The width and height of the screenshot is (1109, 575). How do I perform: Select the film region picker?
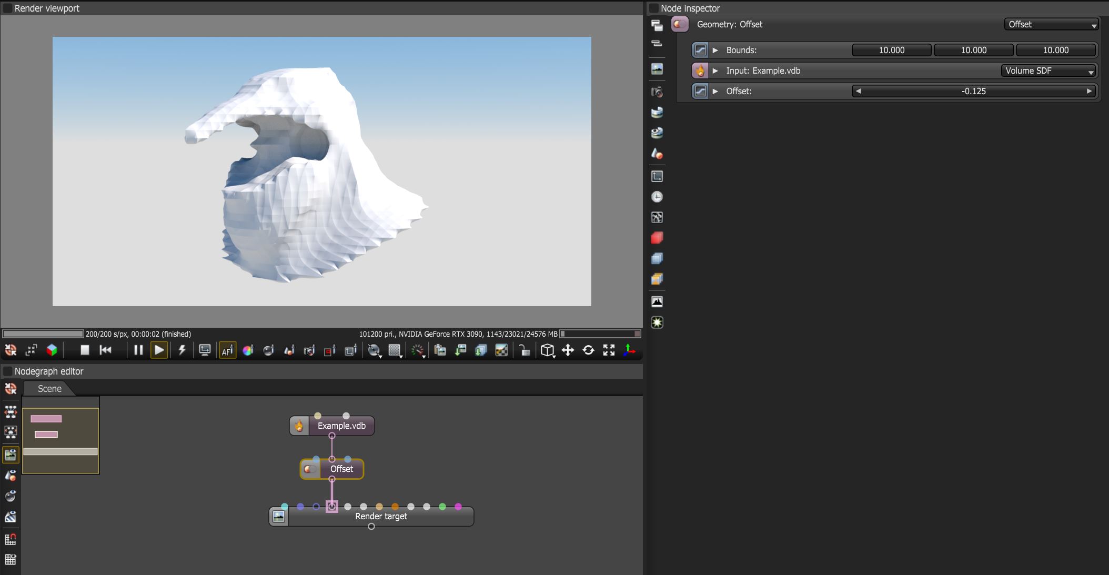[350, 350]
